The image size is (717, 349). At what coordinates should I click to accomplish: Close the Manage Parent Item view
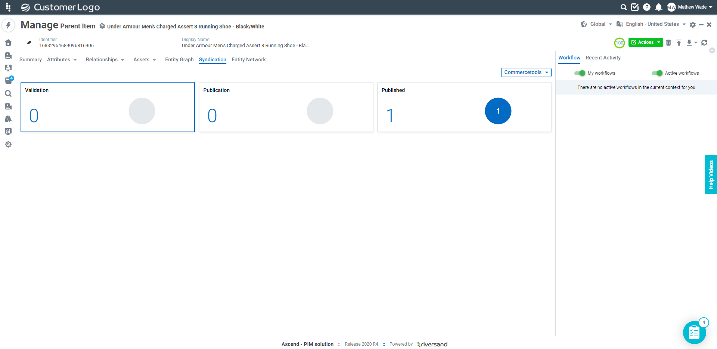(x=709, y=25)
